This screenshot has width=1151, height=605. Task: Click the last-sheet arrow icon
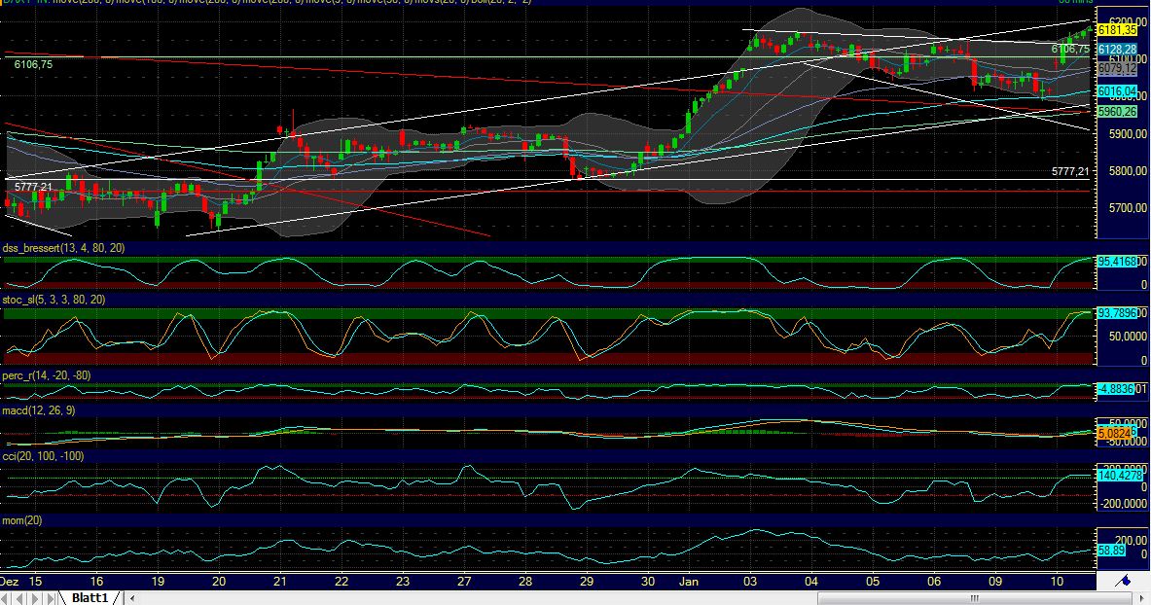pos(51,597)
